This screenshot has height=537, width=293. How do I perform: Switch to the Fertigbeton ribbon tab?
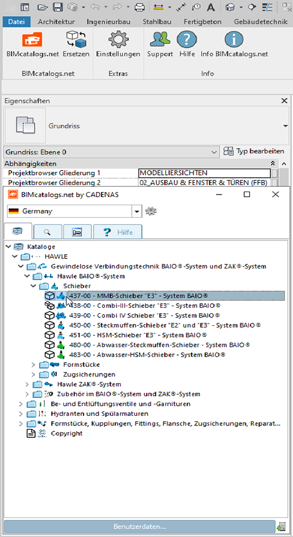[202, 22]
